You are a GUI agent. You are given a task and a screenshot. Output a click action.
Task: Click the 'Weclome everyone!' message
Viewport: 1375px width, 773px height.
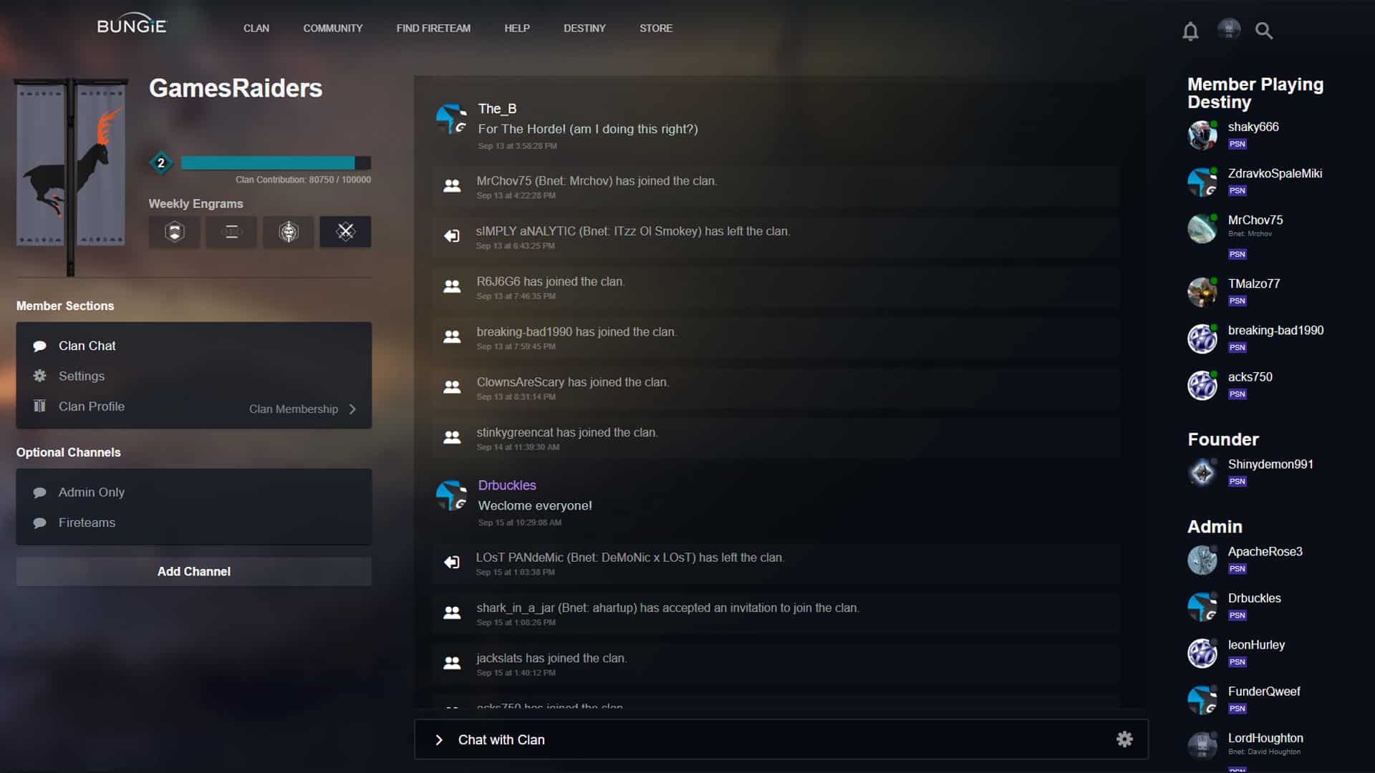click(x=535, y=506)
